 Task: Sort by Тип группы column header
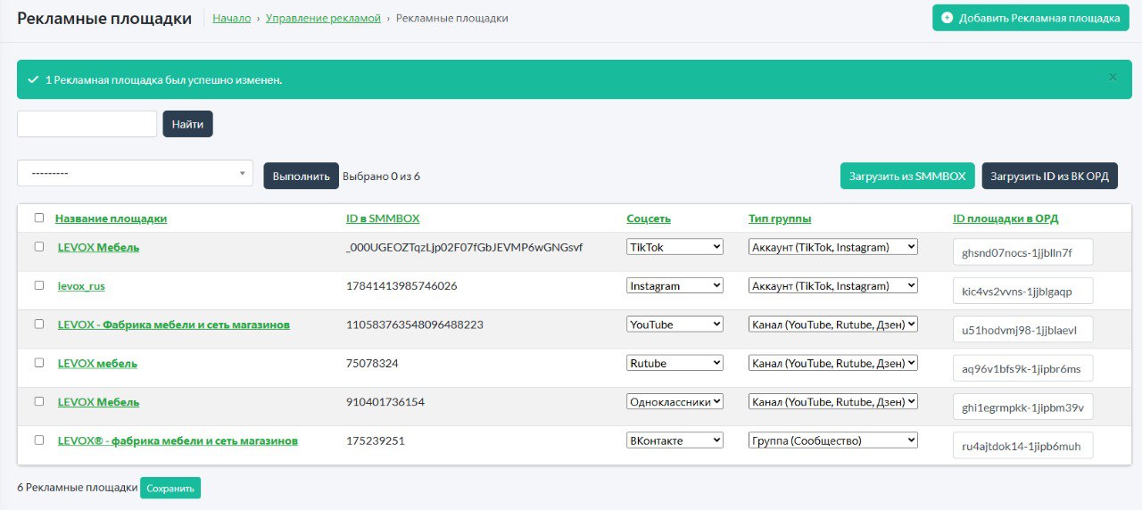click(780, 218)
